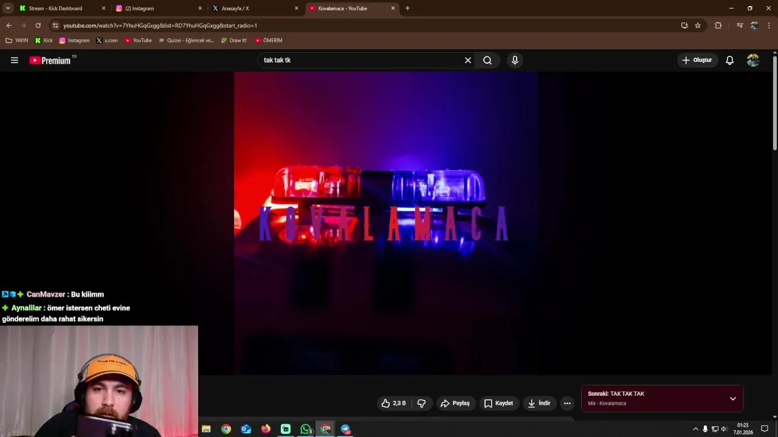Click the YouTube URL in the address bar

(x=160, y=25)
